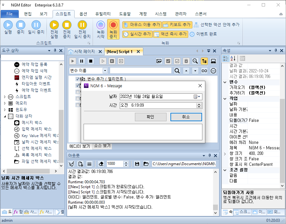Viewport: 286px width, 224px height.
Task: Pause the script with 일시 중지
Action: (x=36, y=27)
